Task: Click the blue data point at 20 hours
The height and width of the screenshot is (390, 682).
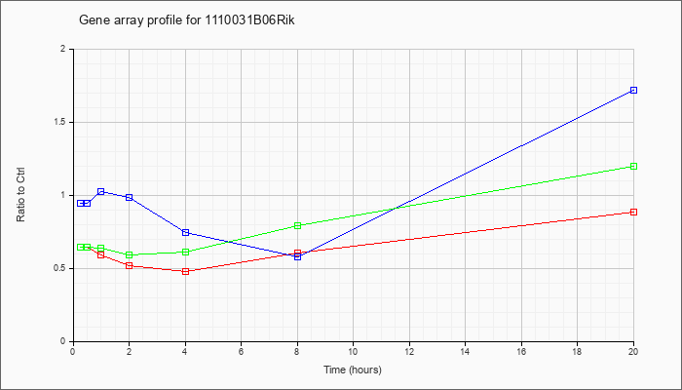Action: coord(633,90)
